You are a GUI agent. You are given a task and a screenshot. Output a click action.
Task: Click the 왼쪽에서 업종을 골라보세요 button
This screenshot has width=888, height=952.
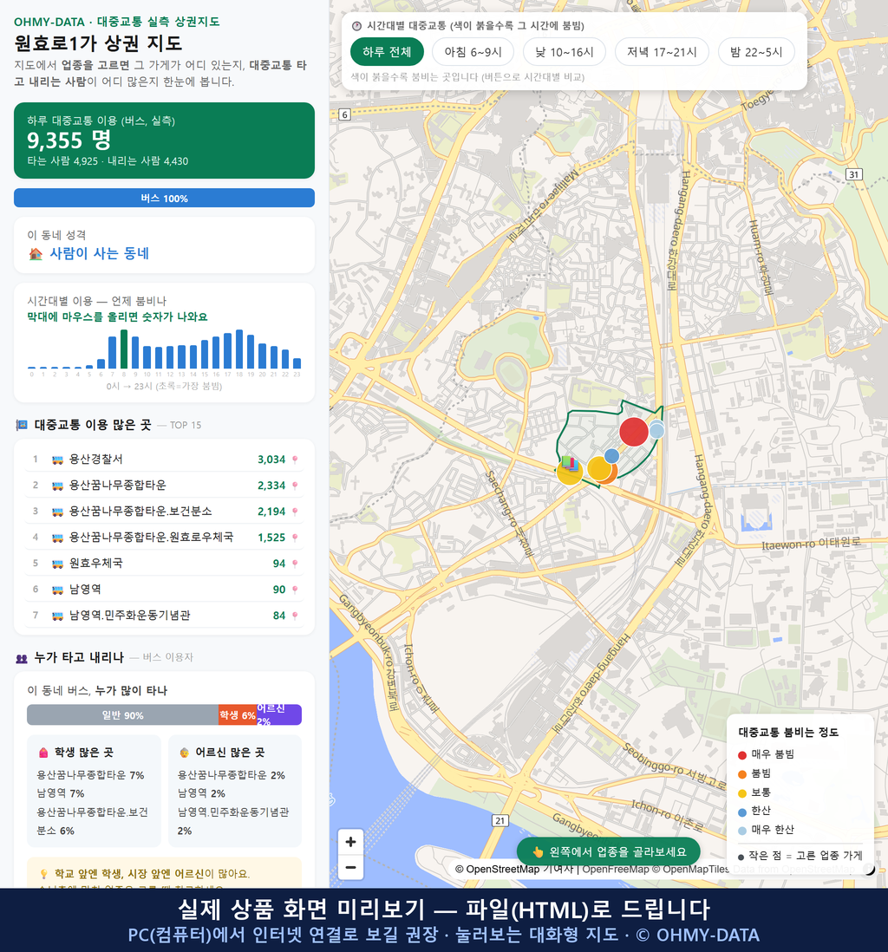[x=609, y=851]
